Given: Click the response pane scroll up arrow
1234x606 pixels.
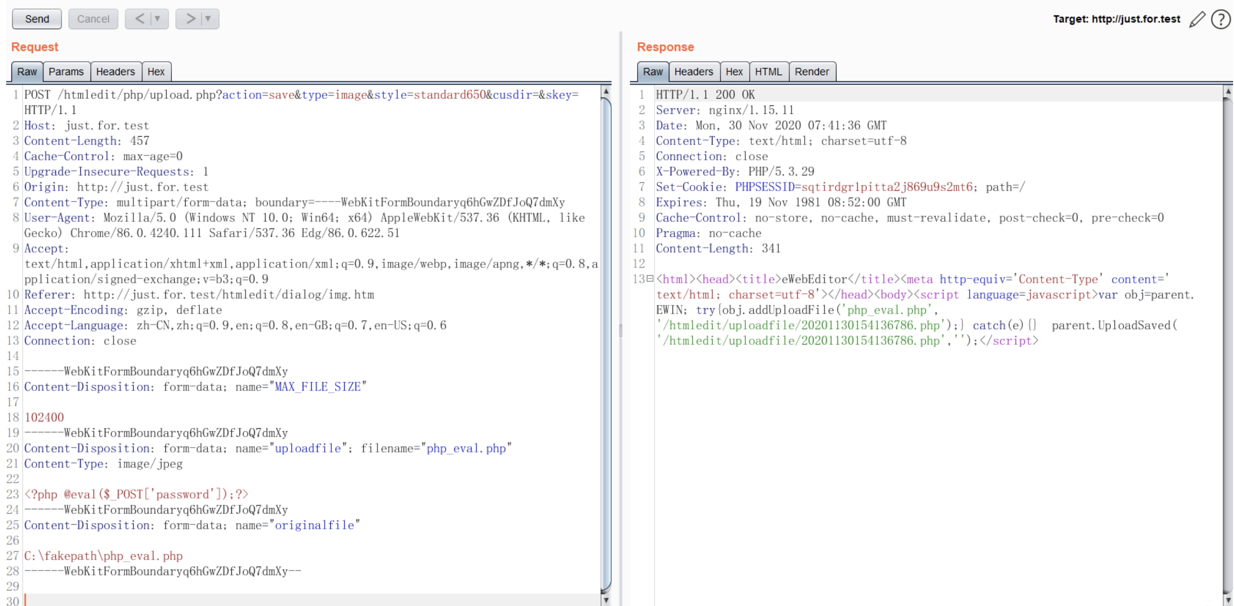Looking at the screenshot, I should click(1228, 91).
